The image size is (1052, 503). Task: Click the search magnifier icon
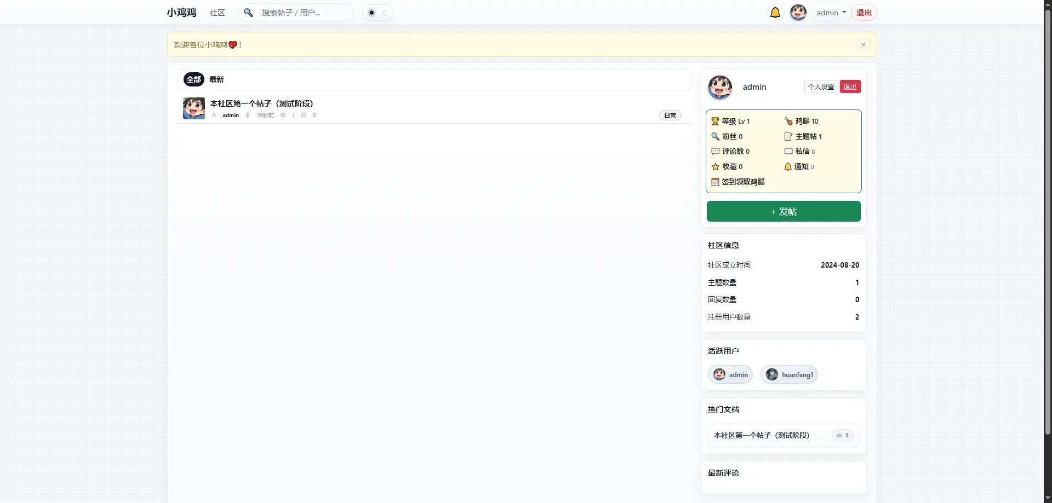(x=248, y=13)
